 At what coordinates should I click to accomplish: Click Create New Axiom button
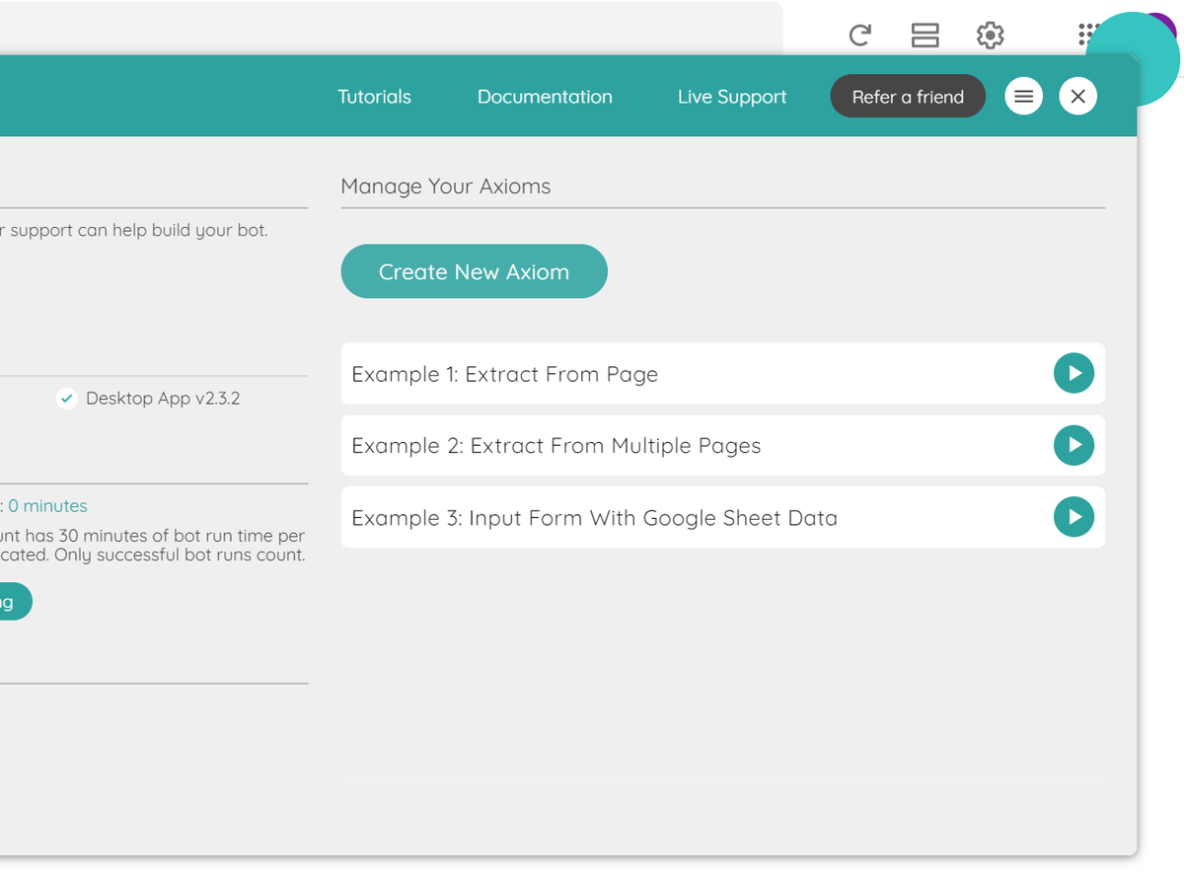click(x=475, y=271)
